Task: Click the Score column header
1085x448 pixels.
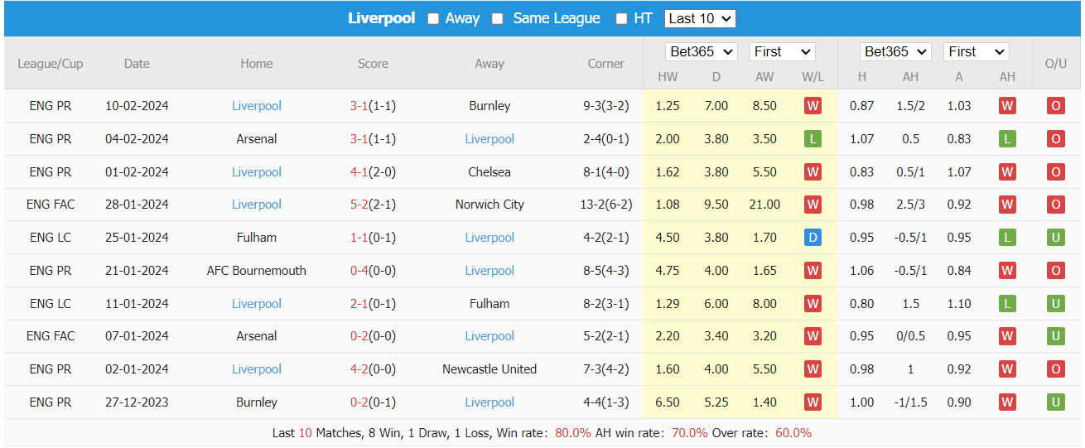Action: pos(373,64)
